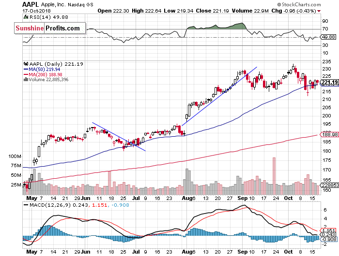Click the red down-triangle beside Chg value
Viewport: 339px width, 256px height.
(319, 11)
